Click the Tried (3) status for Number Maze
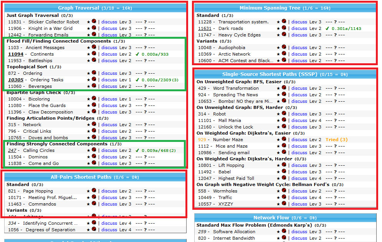The image size is (382, 242). 336,140
